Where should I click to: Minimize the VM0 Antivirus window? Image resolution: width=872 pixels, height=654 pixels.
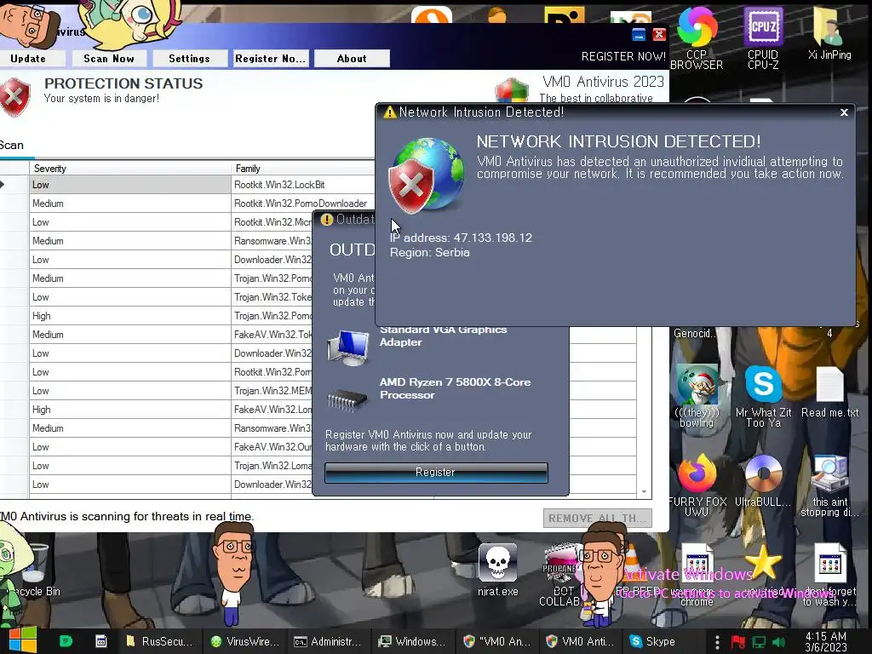639,34
